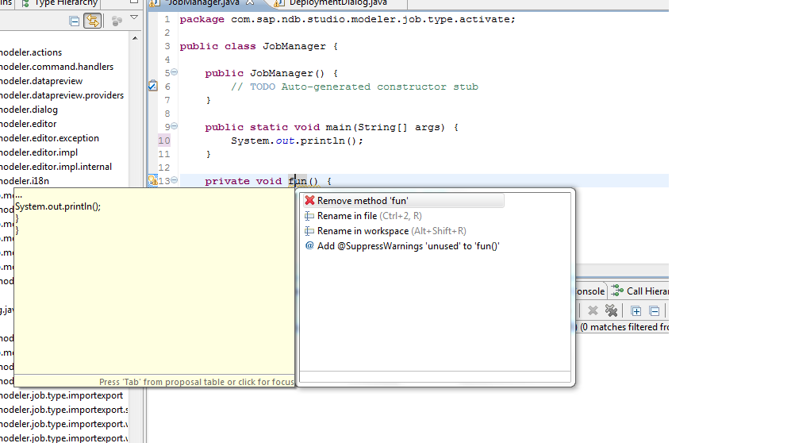
Task: Close the JobManager.java tab
Action: point(250,2)
